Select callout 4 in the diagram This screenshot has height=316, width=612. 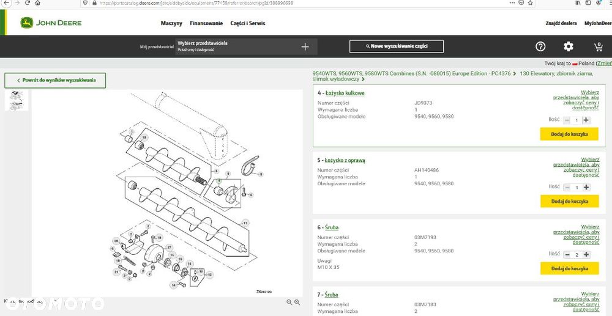click(x=219, y=181)
